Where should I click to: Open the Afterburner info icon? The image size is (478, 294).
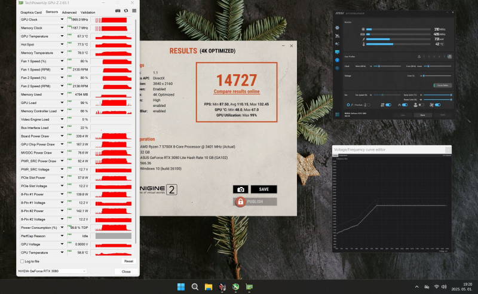point(337,60)
